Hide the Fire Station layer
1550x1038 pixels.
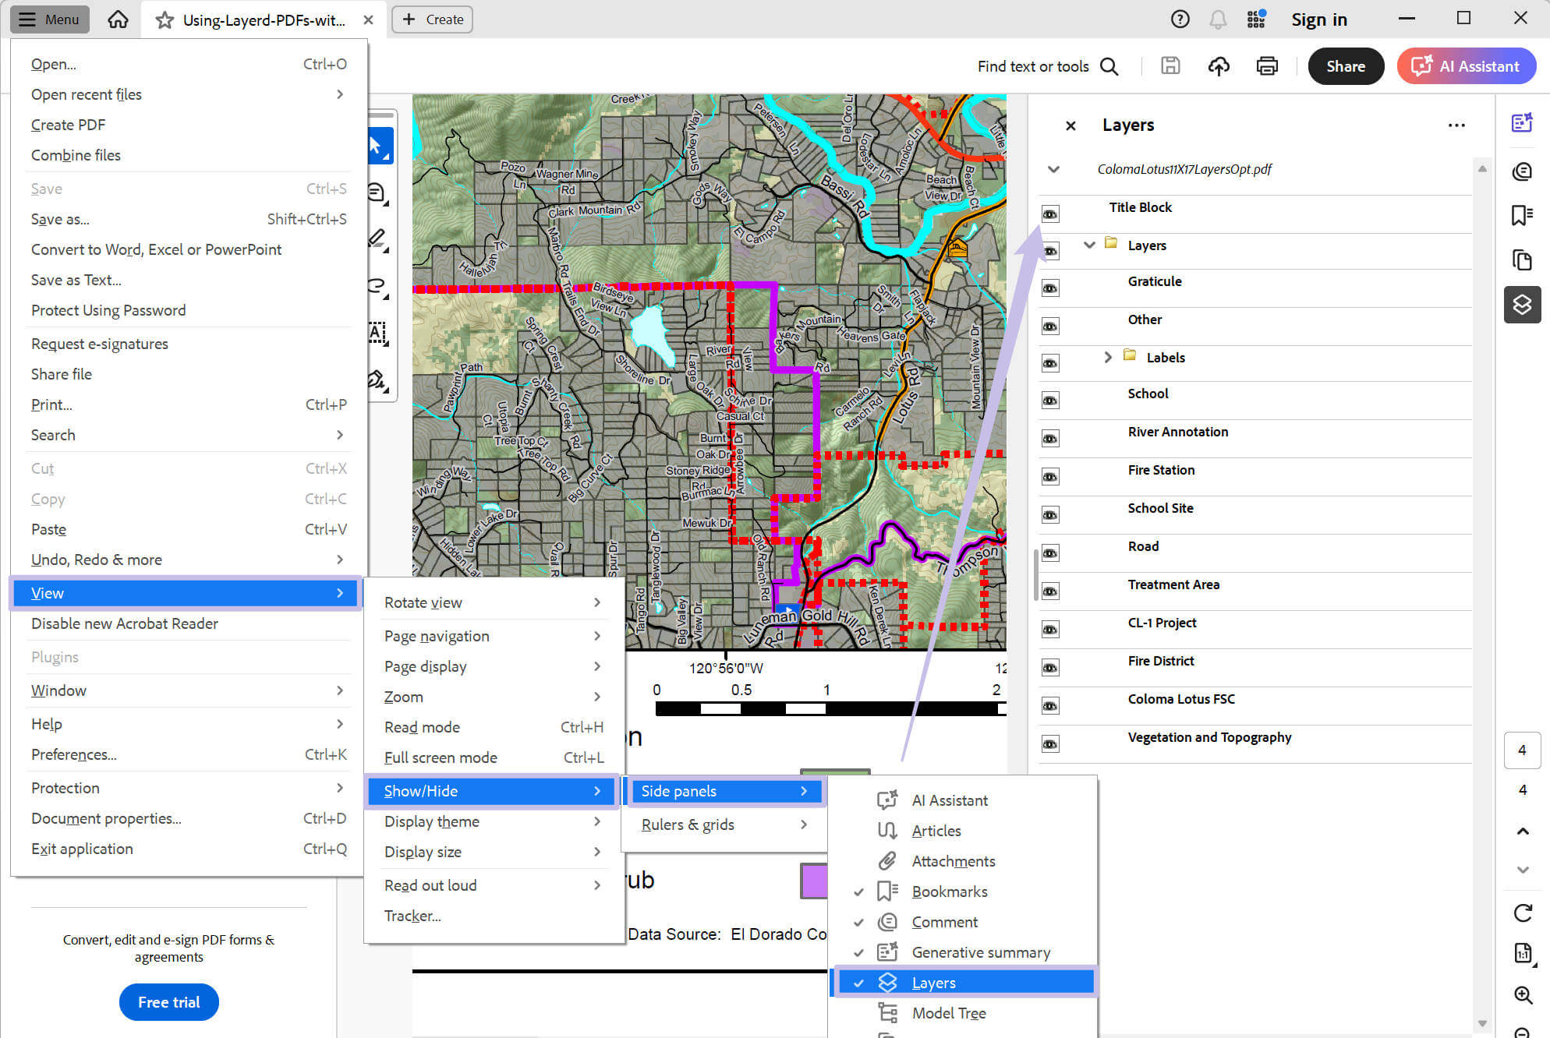tap(1049, 476)
